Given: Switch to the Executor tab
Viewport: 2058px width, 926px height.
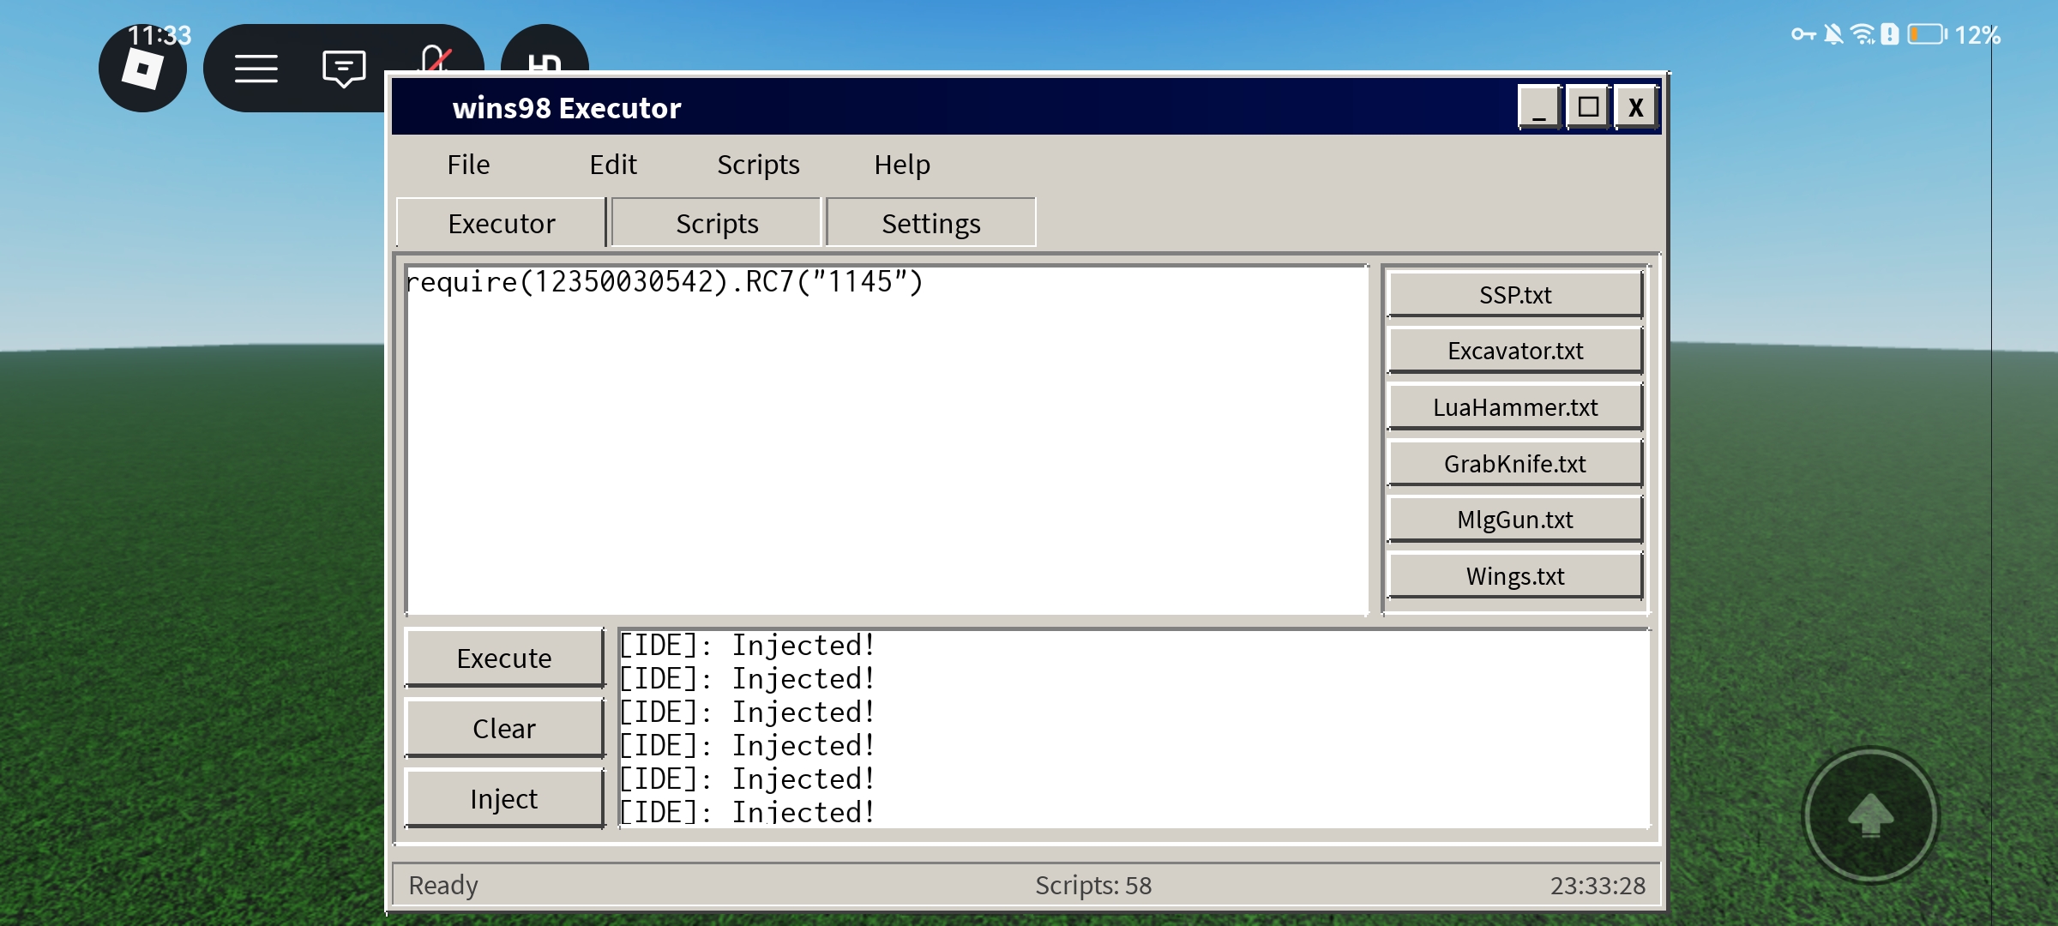Looking at the screenshot, I should point(502,223).
